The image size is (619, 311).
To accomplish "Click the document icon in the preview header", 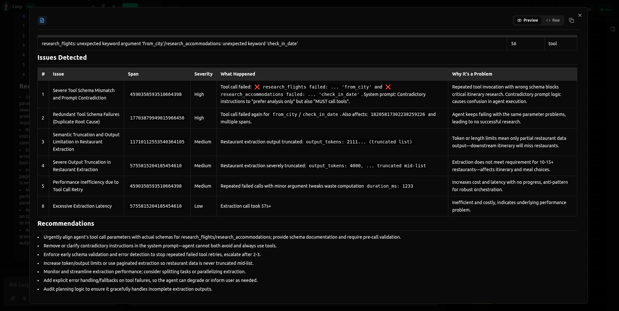I will pos(42,20).
